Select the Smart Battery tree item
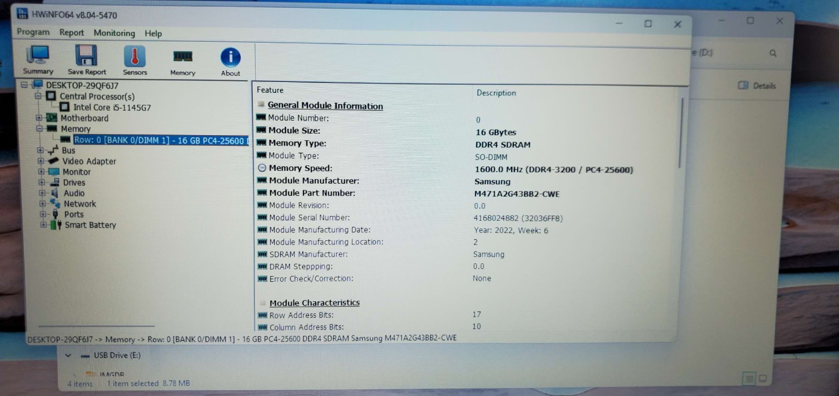Viewport: 839px width, 396px height. [90, 225]
